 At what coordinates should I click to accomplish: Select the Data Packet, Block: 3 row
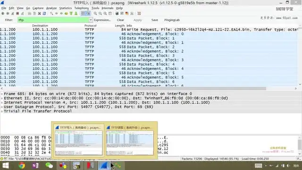tap(149, 56)
